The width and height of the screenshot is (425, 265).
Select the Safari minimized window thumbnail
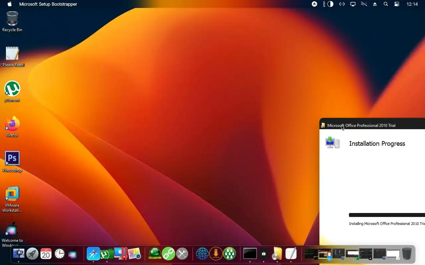pyautogui.click(x=325, y=254)
